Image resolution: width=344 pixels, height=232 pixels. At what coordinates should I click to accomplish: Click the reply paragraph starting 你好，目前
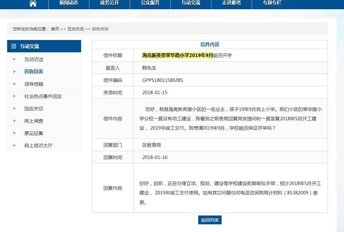[230, 192]
